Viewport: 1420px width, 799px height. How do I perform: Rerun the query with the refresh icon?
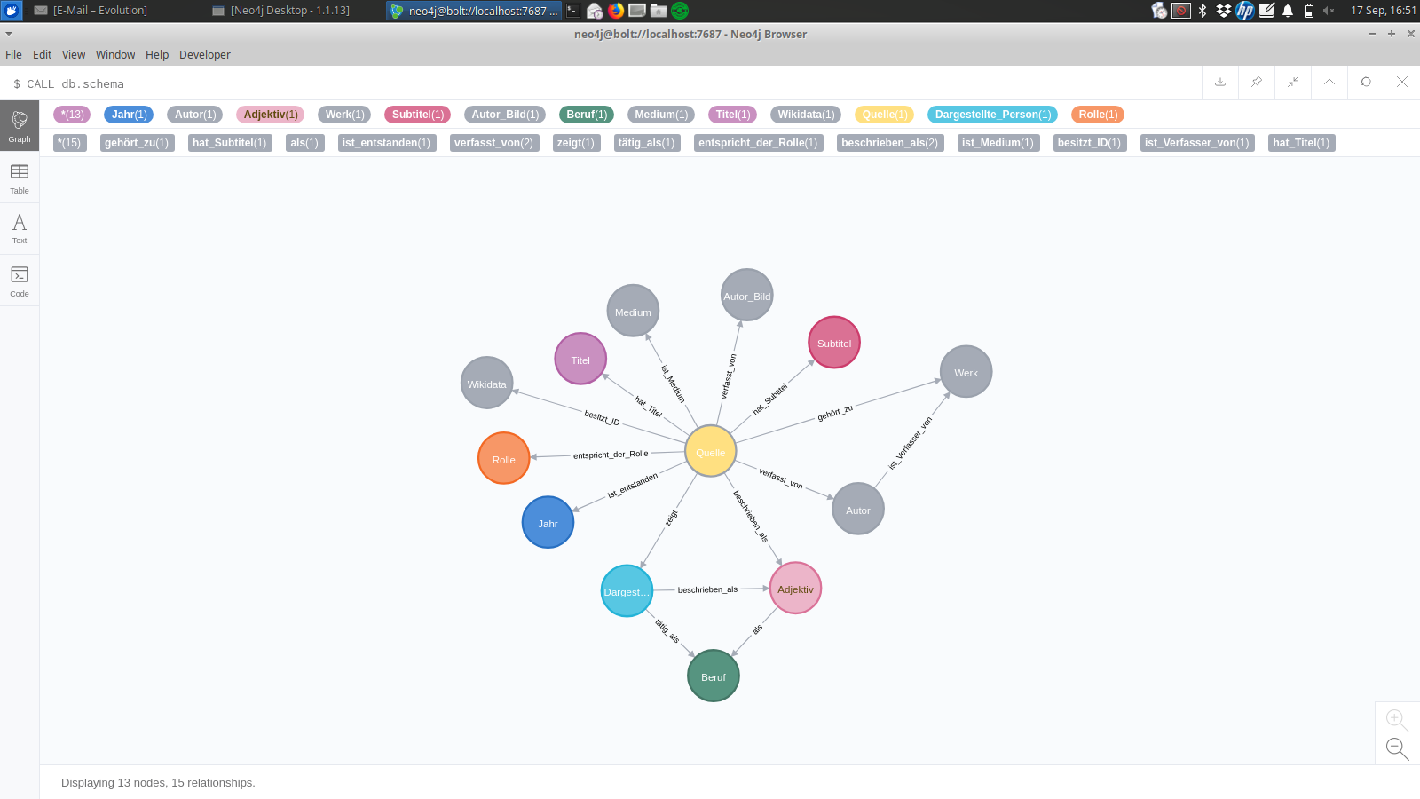pyautogui.click(x=1366, y=82)
